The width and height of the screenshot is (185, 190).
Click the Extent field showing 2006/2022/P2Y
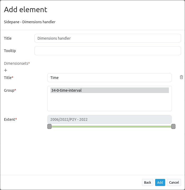point(109,119)
